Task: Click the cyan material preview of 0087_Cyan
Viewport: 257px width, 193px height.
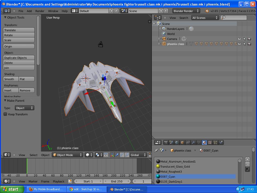Action: 158,177
